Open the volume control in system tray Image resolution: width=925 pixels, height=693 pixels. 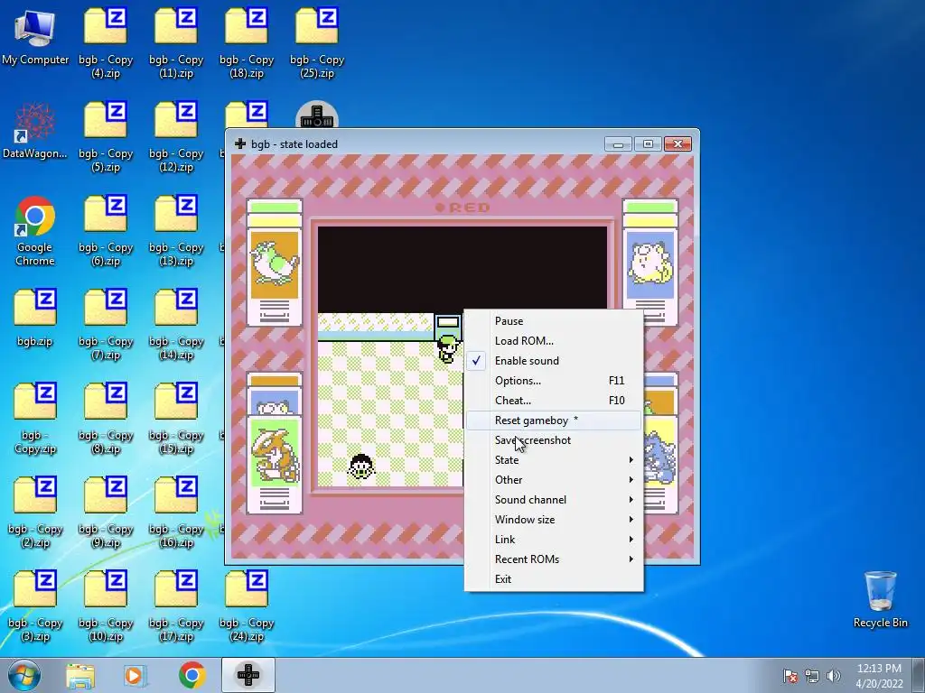pos(834,676)
